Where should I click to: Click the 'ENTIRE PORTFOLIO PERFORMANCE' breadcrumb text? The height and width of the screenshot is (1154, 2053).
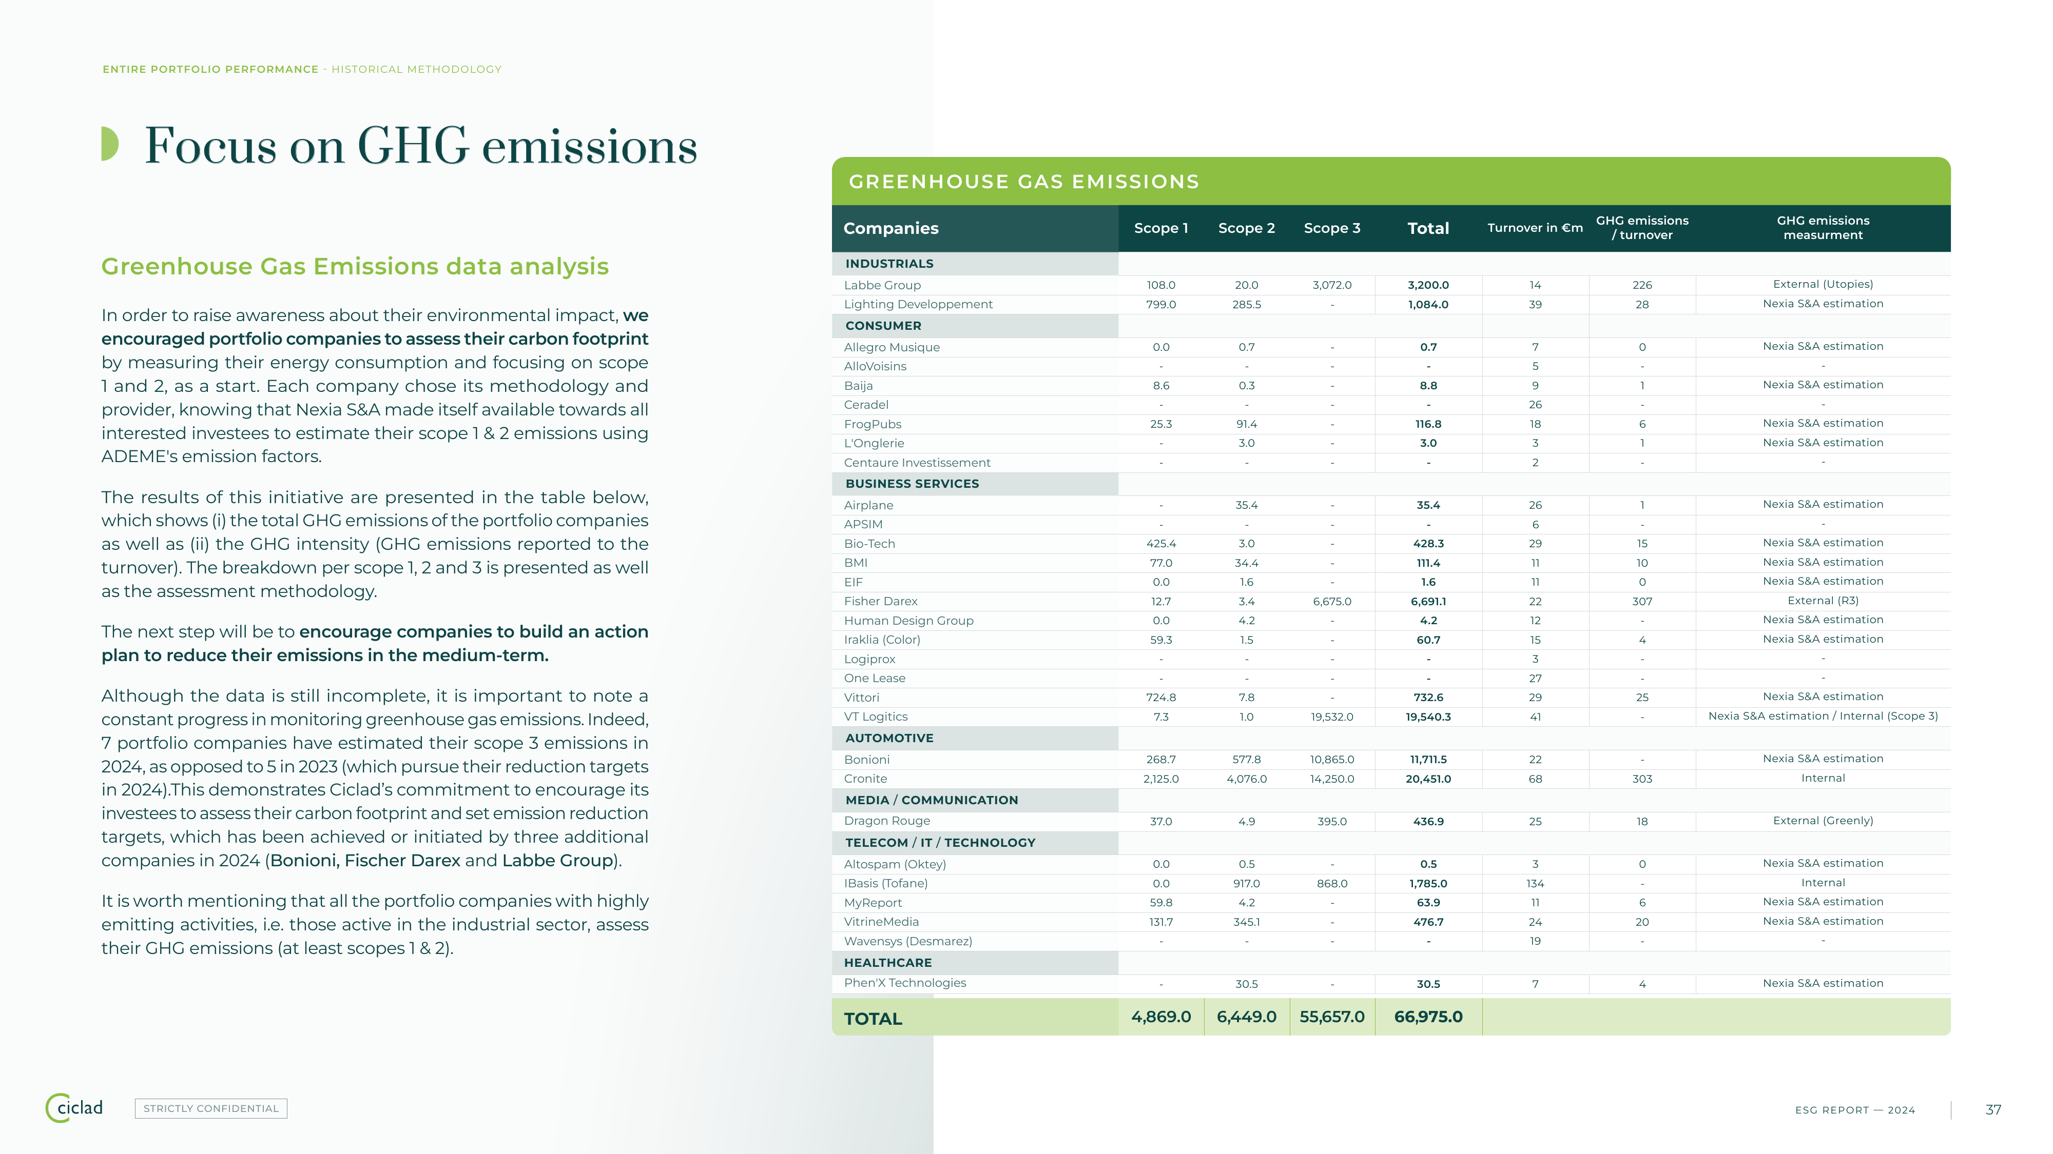(x=210, y=69)
